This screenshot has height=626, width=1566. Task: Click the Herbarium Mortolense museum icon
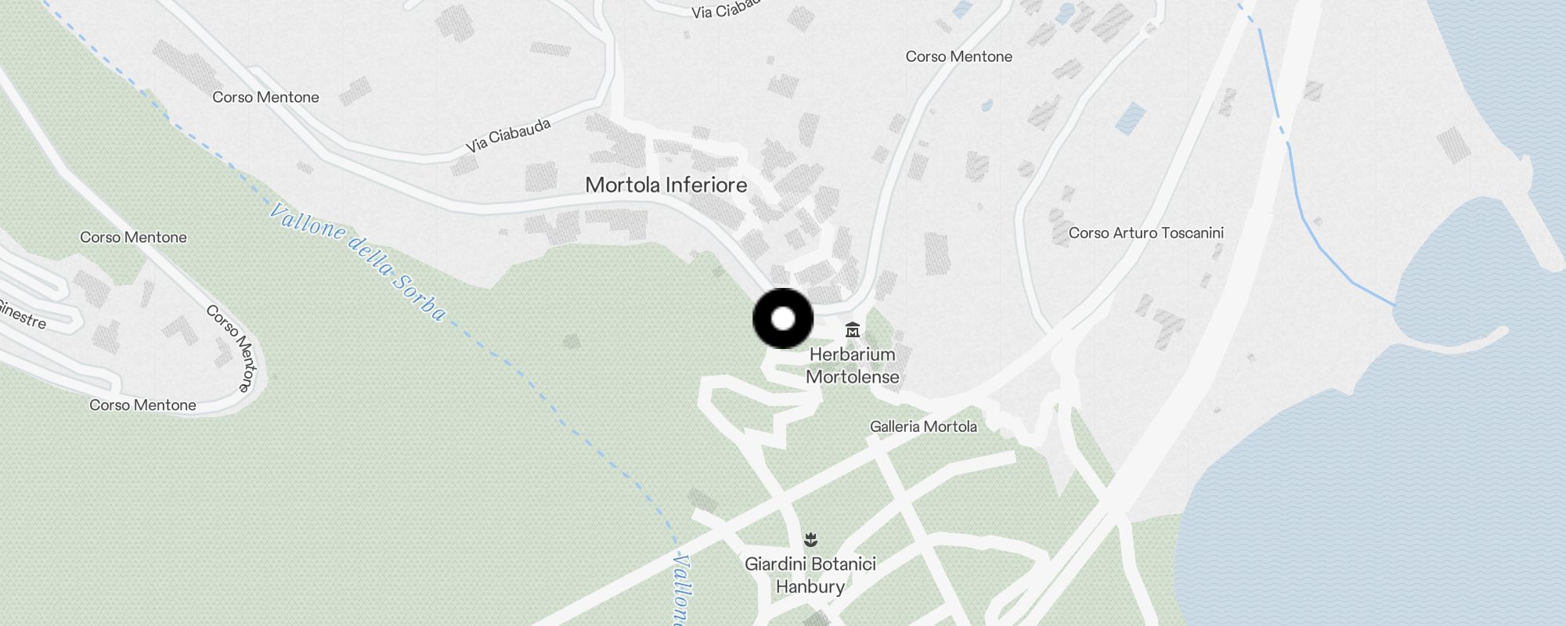point(853,330)
